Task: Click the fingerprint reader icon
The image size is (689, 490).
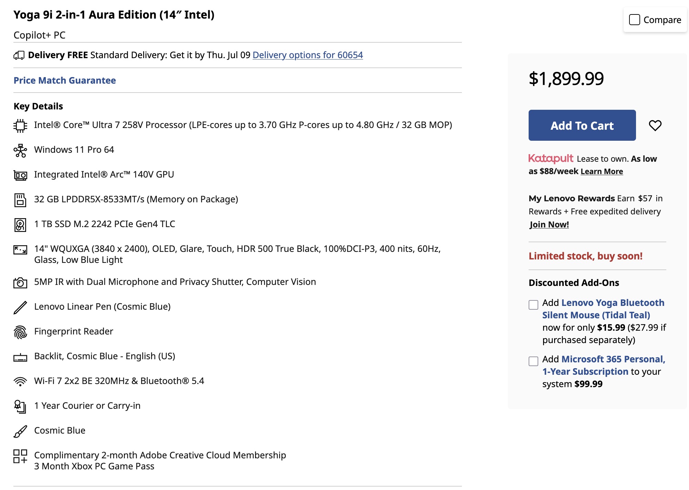Action: click(20, 332)
